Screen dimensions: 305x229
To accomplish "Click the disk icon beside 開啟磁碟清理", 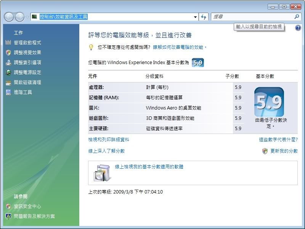I will (x=8, y=82).
